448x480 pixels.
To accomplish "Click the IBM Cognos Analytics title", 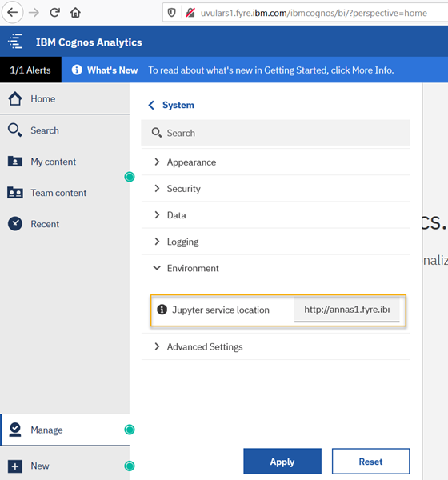I will (89, 42).
